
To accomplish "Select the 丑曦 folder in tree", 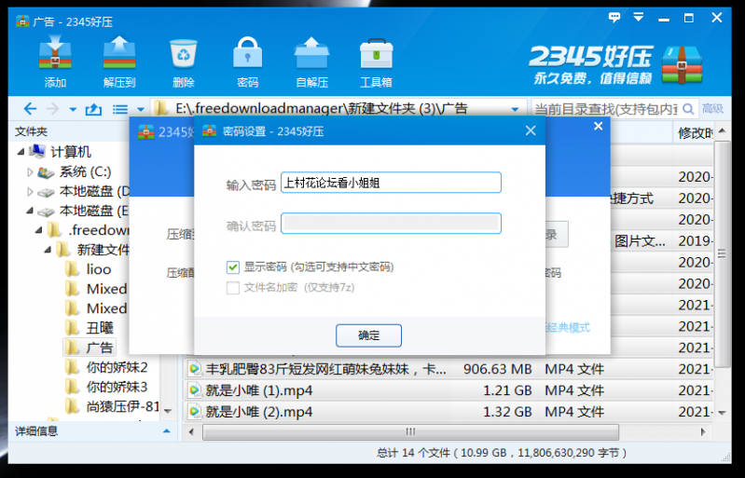I will coord(100,327).
